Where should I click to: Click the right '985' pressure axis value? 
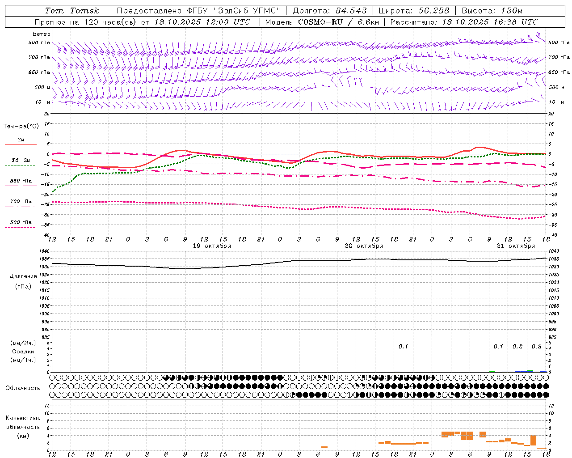553,337
